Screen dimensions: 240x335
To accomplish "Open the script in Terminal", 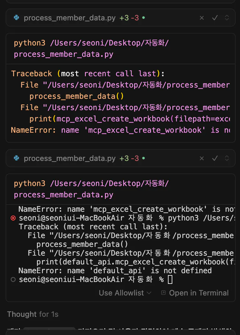I will pyautogui.click(x=199, y=293).
